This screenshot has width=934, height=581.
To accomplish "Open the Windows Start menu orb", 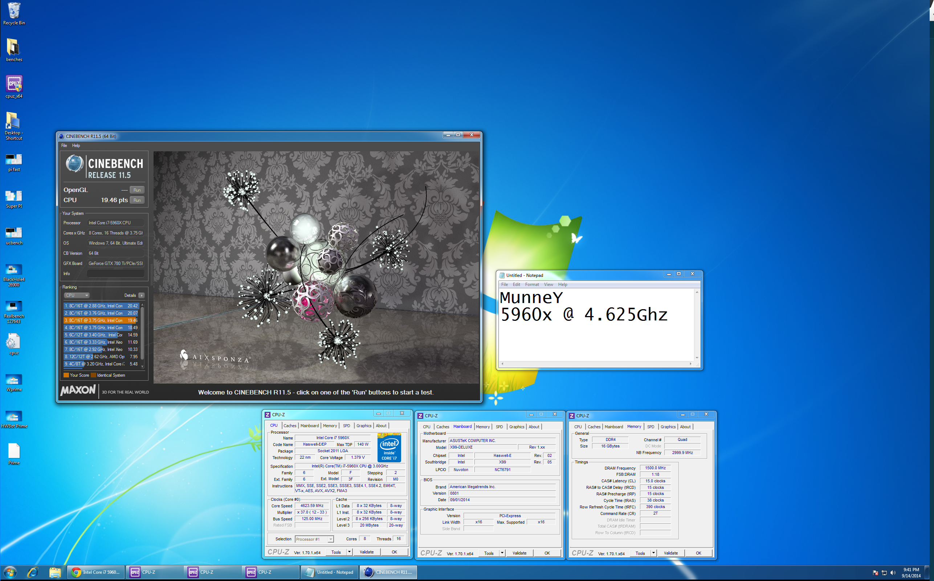I will [11, 572].
